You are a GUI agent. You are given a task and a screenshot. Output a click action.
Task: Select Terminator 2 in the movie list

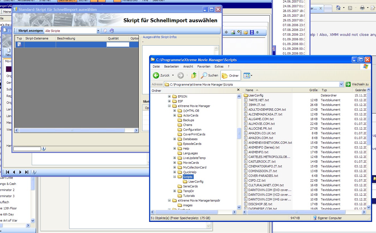pos(7,190)
